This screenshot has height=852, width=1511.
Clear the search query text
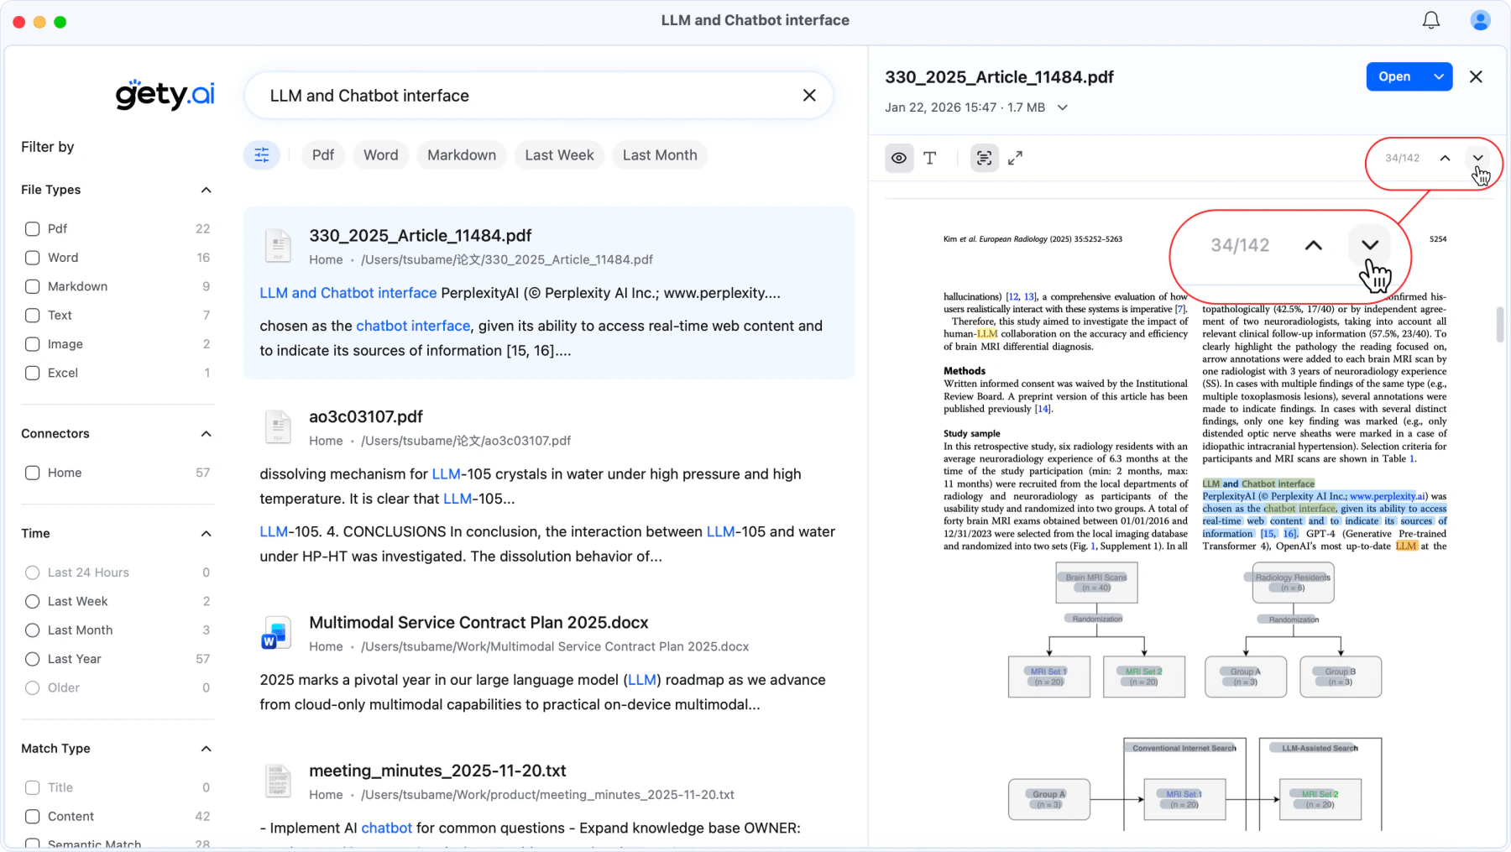pos(809,96)
